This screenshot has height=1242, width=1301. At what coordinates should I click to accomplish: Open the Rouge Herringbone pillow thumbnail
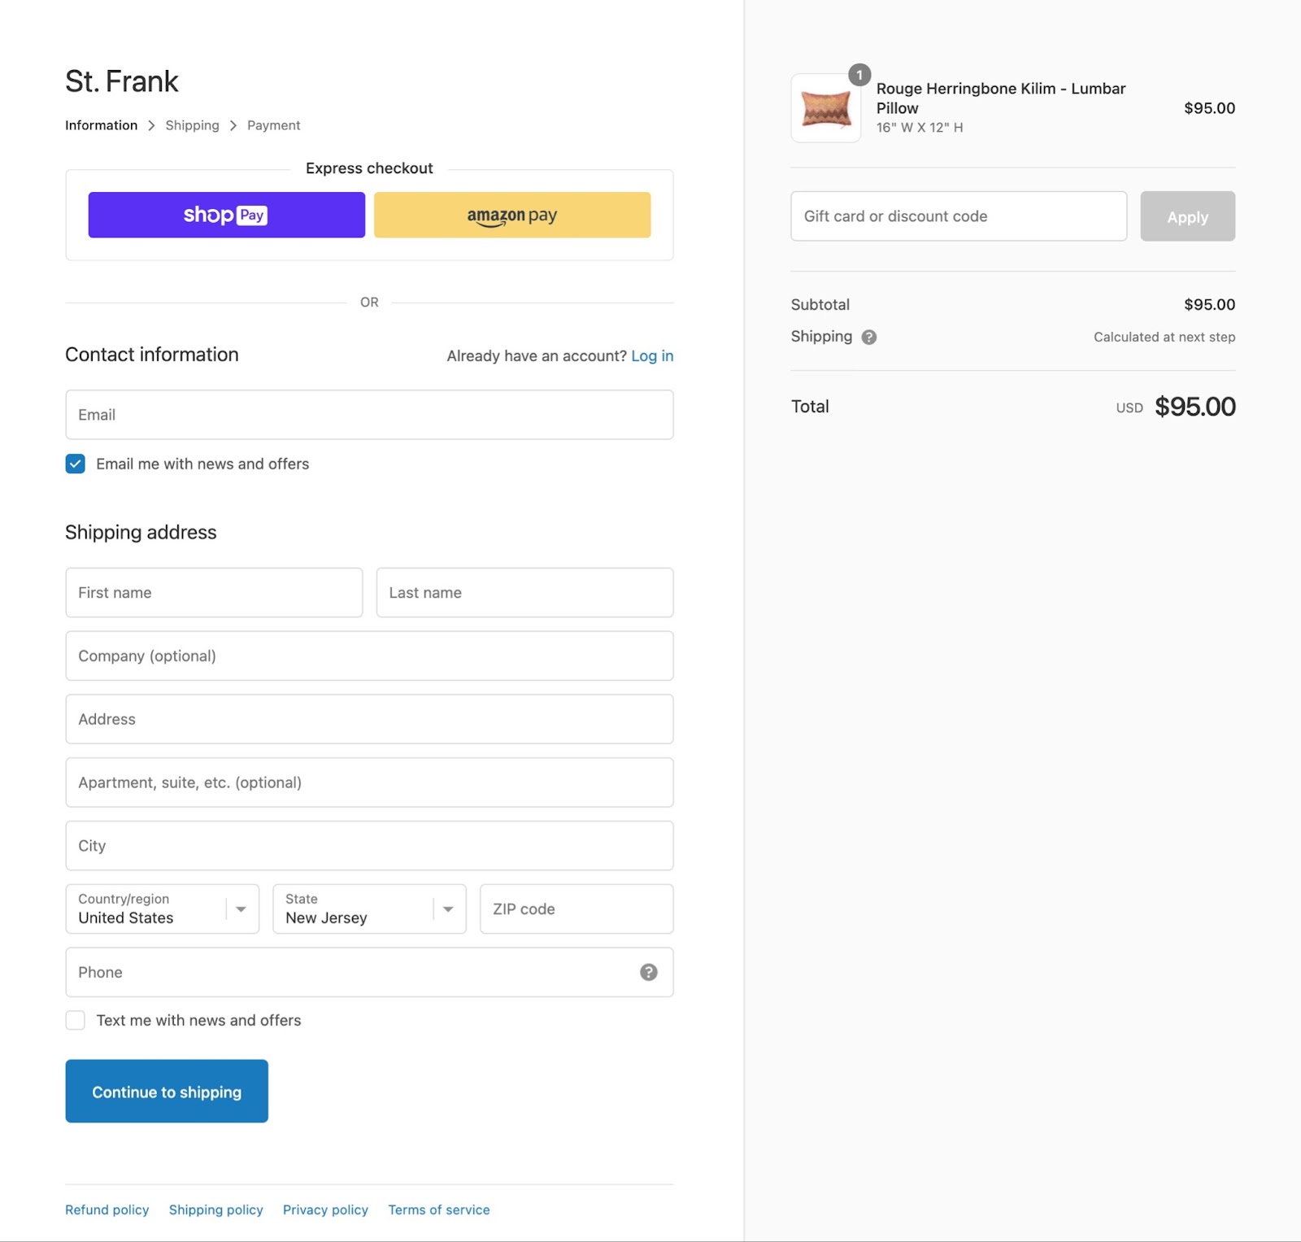click(825, 108)
